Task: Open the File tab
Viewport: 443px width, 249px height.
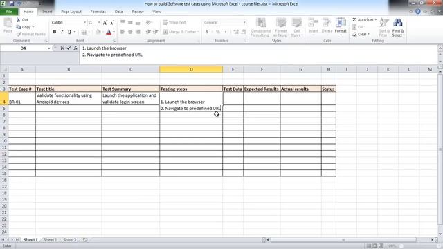Action: pos(9,12)
